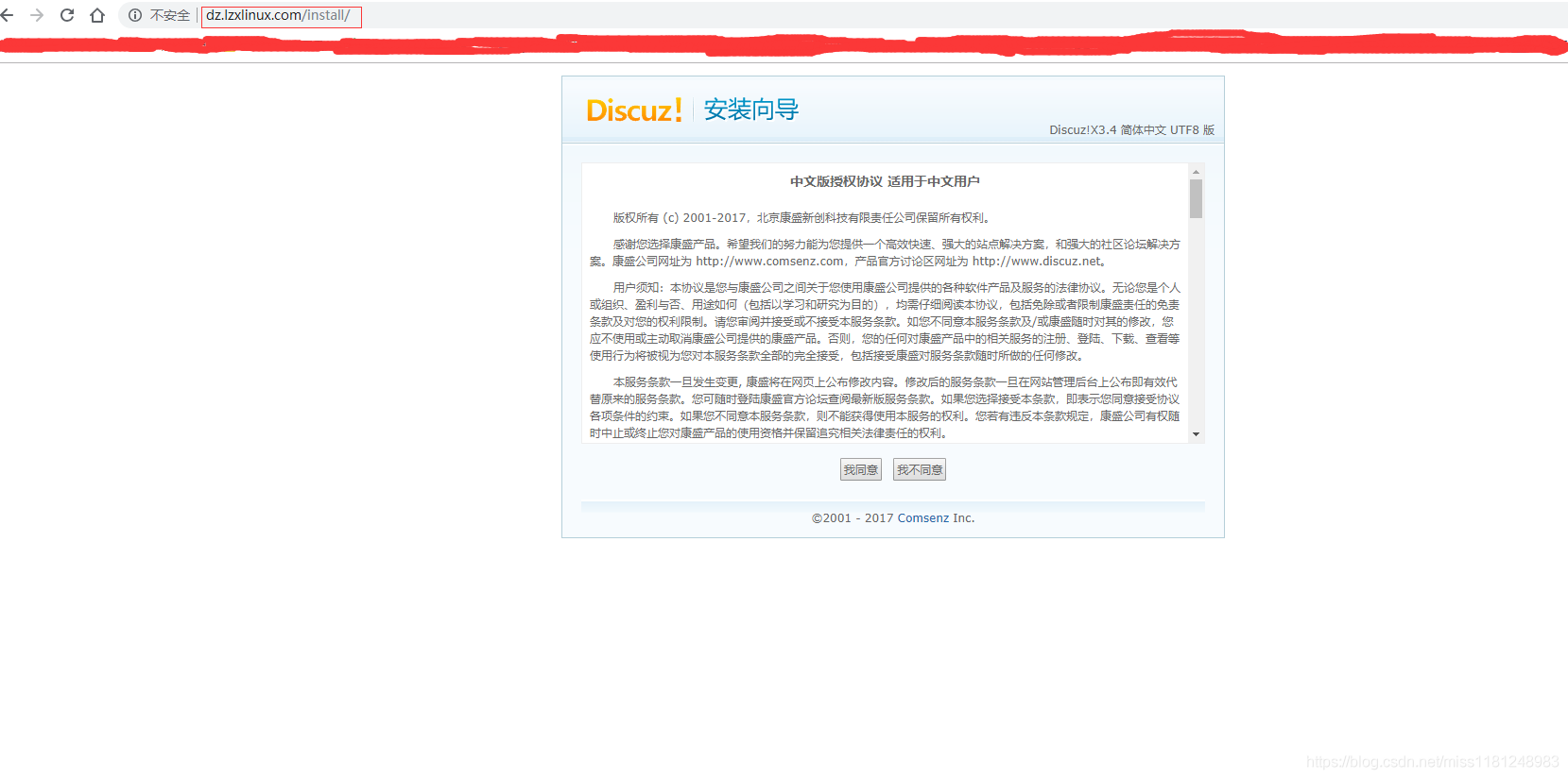Image resolution: width=1568 pixels, height=779 pixels.
Task: Click the Discuz! logo
Action: pyautogui.click(x=634, y=110)
